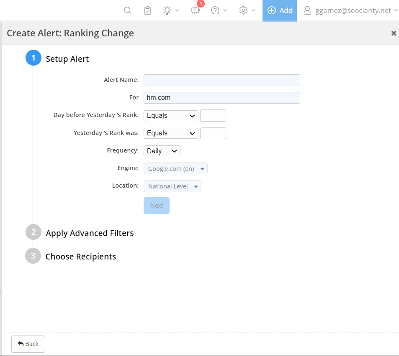This screenshot has height=356, width=399.
Task: Expand Yesterday's Rank was operator dropdown
Action: [171, 133]
